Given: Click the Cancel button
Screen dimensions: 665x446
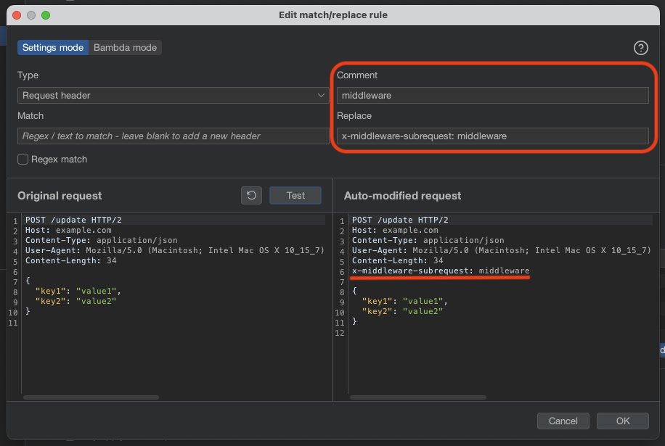Looking at the screenshot, I should coord(563,421).
